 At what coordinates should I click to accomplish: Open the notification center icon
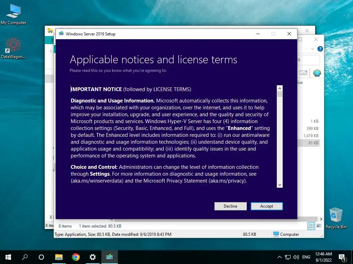[342, 257]
